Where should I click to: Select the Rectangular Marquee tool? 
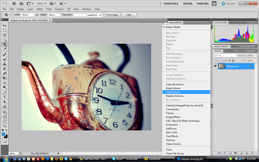pyautogui.click(x=5, y=30)
